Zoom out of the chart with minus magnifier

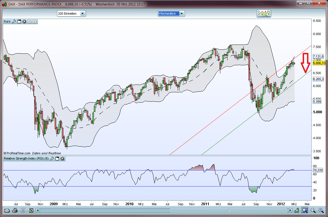pos(313,211)
